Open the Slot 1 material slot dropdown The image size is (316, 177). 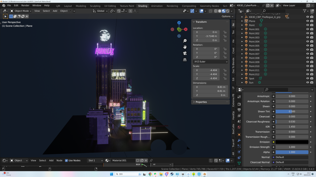tap(95, 160)
